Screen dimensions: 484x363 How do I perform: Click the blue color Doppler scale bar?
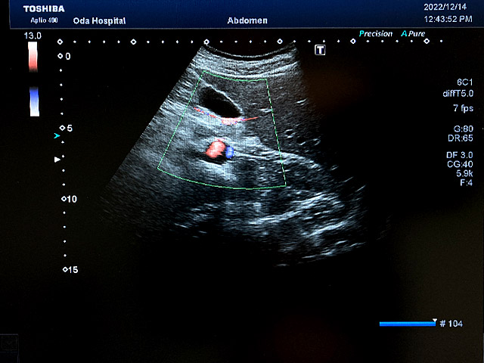coord(34,101)
